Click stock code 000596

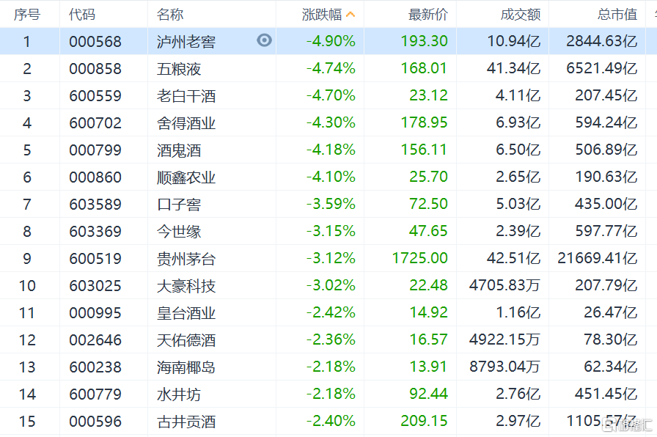click(x=95, y=422)
